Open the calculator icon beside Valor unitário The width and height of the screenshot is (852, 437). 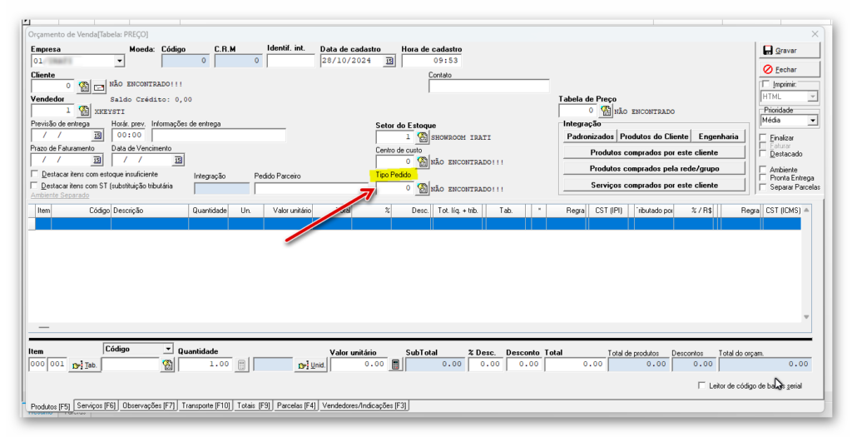[396, 364]
